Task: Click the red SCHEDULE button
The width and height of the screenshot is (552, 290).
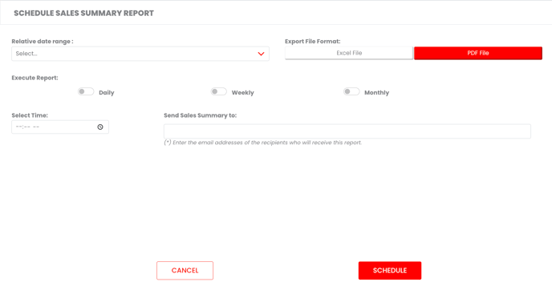Action: coord(390,270)
